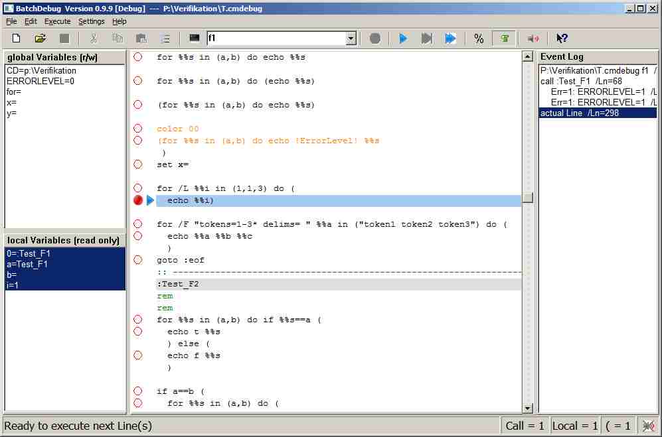Open the Edit menu
662x437 pixels.
point(31,21)
